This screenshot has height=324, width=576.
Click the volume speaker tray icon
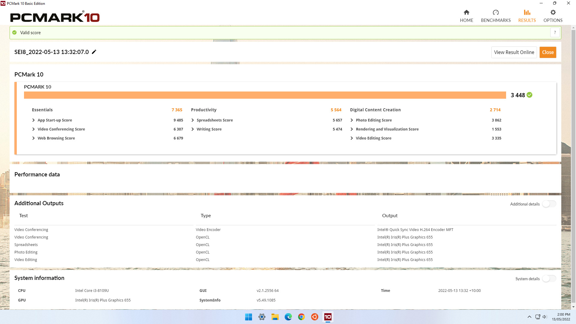(x=545, y=317)
